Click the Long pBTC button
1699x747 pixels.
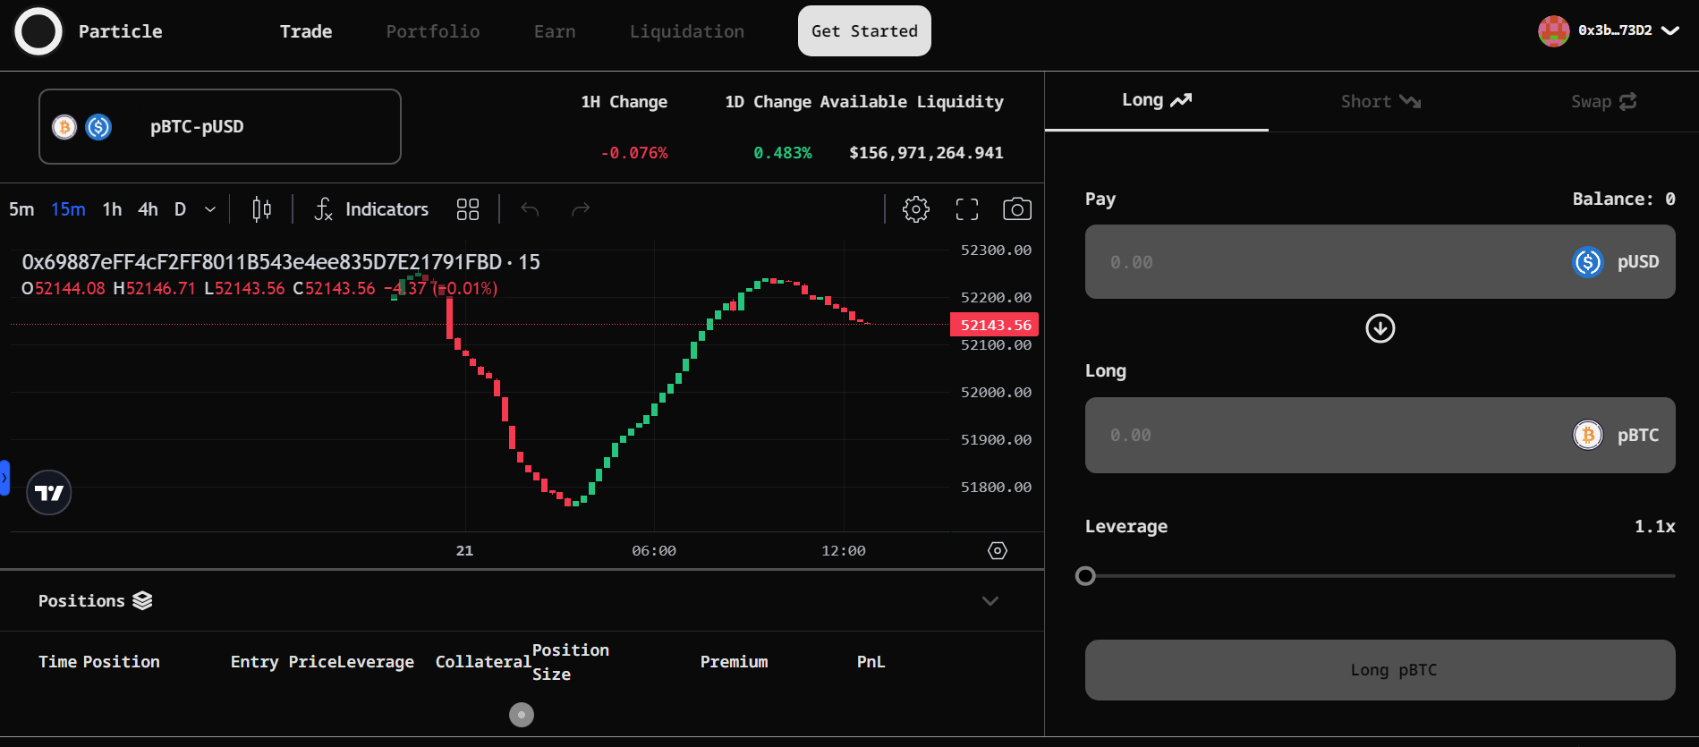(x=1380, y=670)
